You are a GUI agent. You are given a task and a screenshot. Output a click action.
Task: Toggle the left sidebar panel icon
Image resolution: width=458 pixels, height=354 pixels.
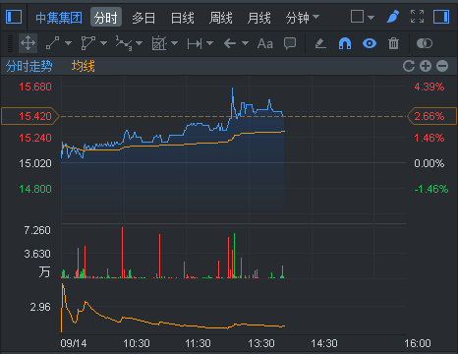point(14,17)
